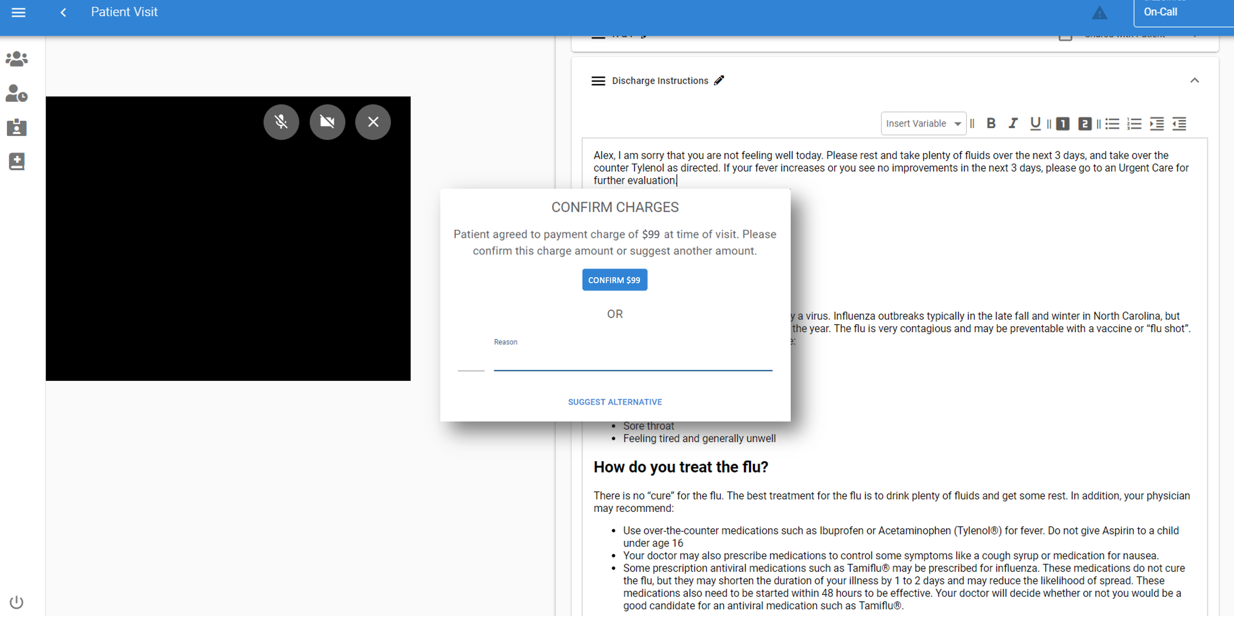Focus the Reason text field
Screen dimensions: 1234x620
[633, 362]
